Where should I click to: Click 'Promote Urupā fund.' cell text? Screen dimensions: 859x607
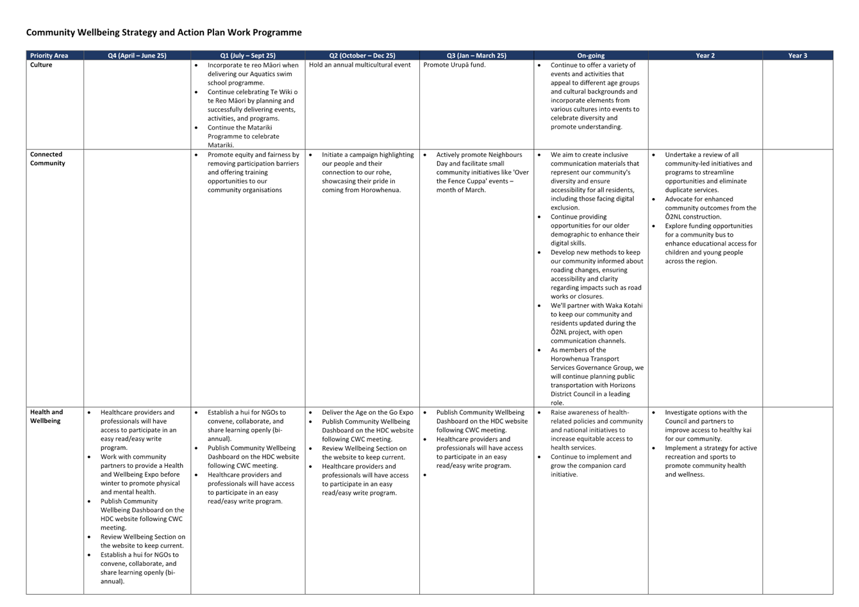click(455, 65)
